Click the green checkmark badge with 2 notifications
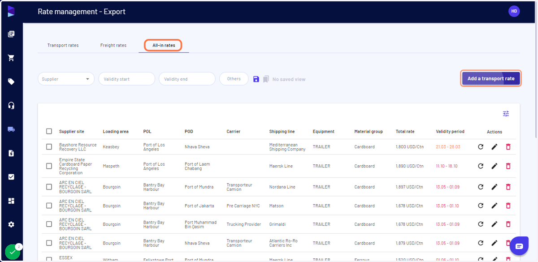The image size is (538, 262). (x=13, y=252)
